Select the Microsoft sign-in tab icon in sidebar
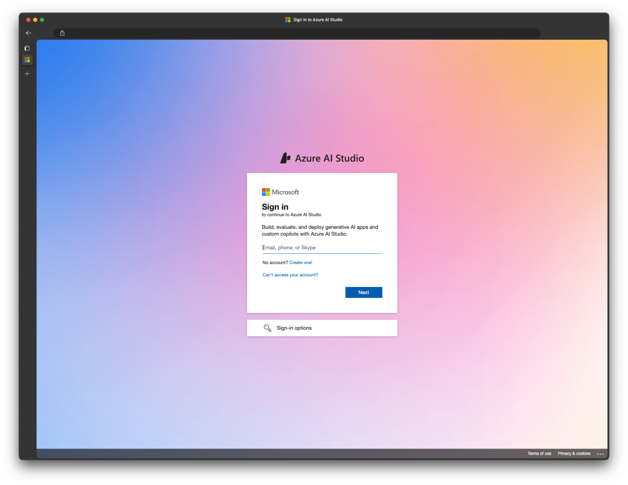Screen dimensions: 628x485 27,60
